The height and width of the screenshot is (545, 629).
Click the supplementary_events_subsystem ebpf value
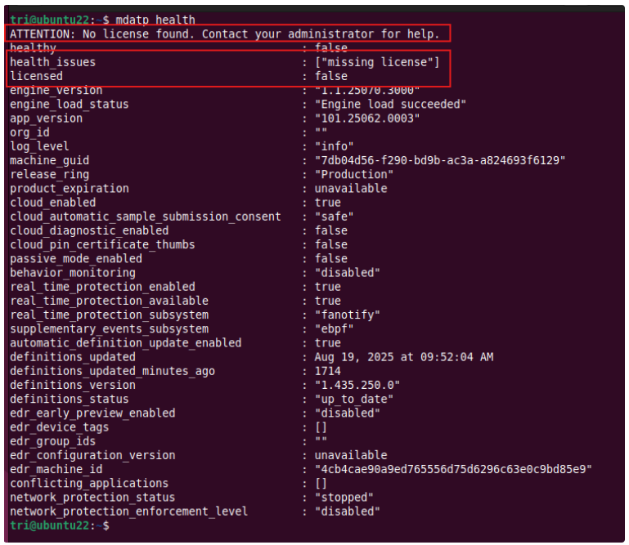pyautogui.click(x=335, y=329)
